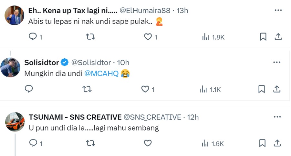Reply to the ElHumaira88 tweet
291x156 pixels.
pyautogui.click(x=33, y=37)
